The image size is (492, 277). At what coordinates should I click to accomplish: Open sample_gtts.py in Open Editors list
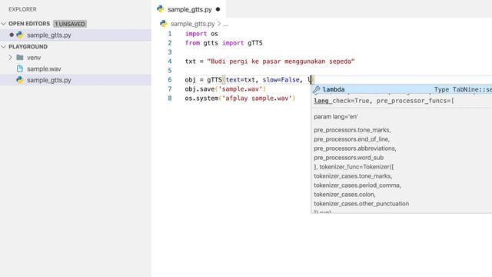point(49,35)
